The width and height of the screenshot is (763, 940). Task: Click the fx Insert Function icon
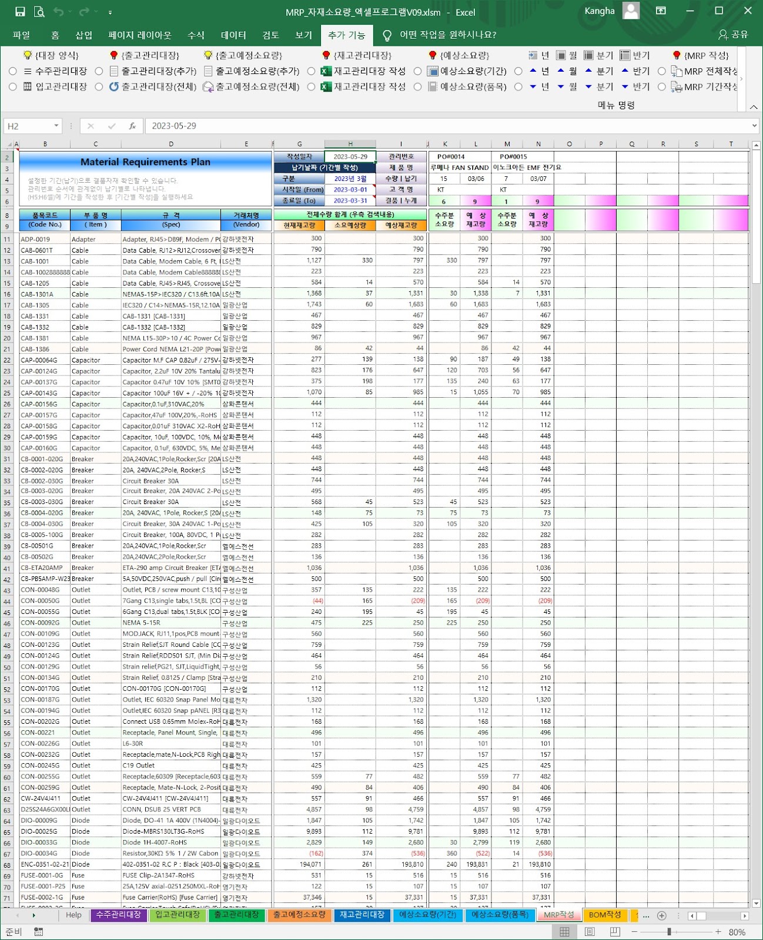point(132,126)
